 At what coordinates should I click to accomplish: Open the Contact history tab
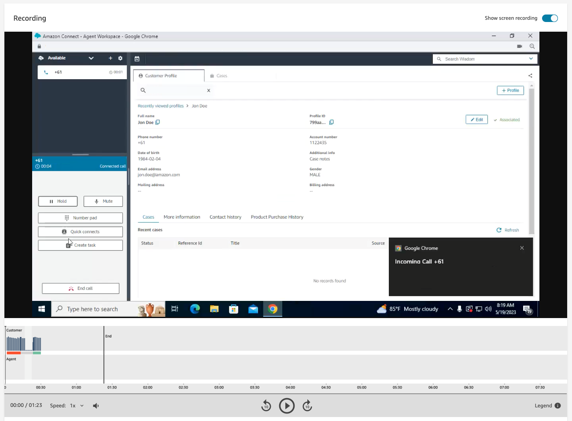pos(225,217)
